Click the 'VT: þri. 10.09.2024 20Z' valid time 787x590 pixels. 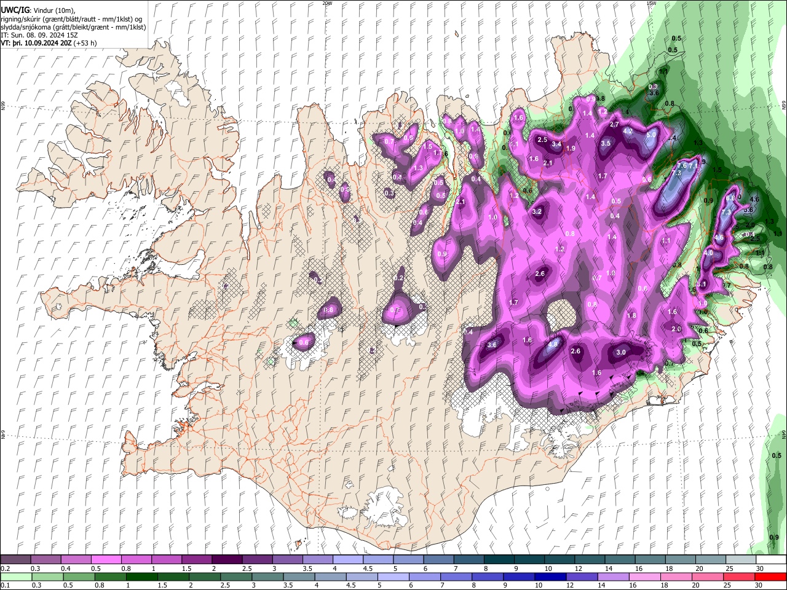pyautogui.click(x=36, y=43)
